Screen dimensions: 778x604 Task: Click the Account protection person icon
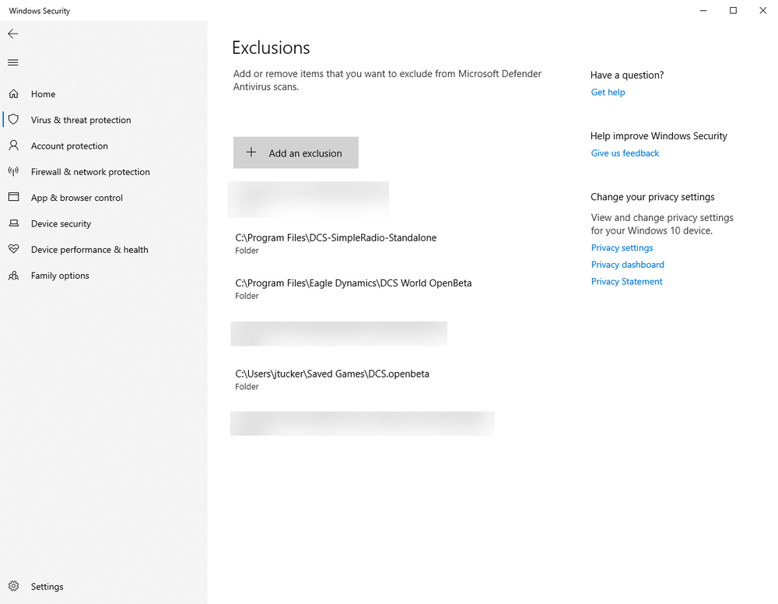point(14,146)
